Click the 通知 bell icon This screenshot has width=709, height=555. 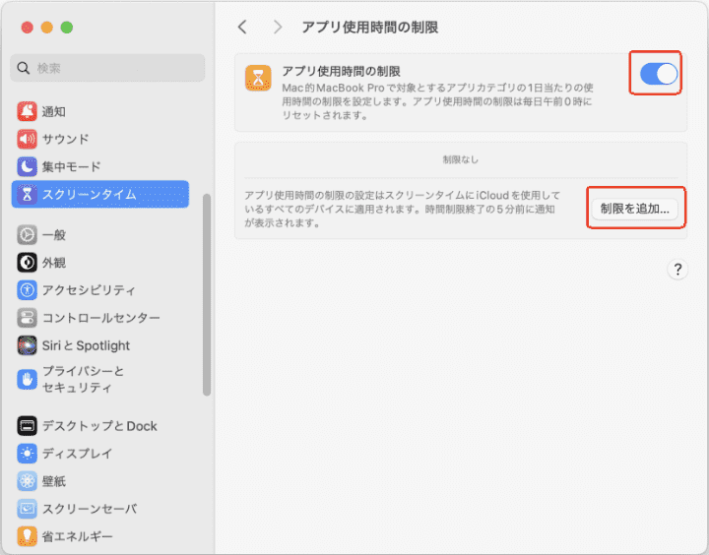click(28, 111)
